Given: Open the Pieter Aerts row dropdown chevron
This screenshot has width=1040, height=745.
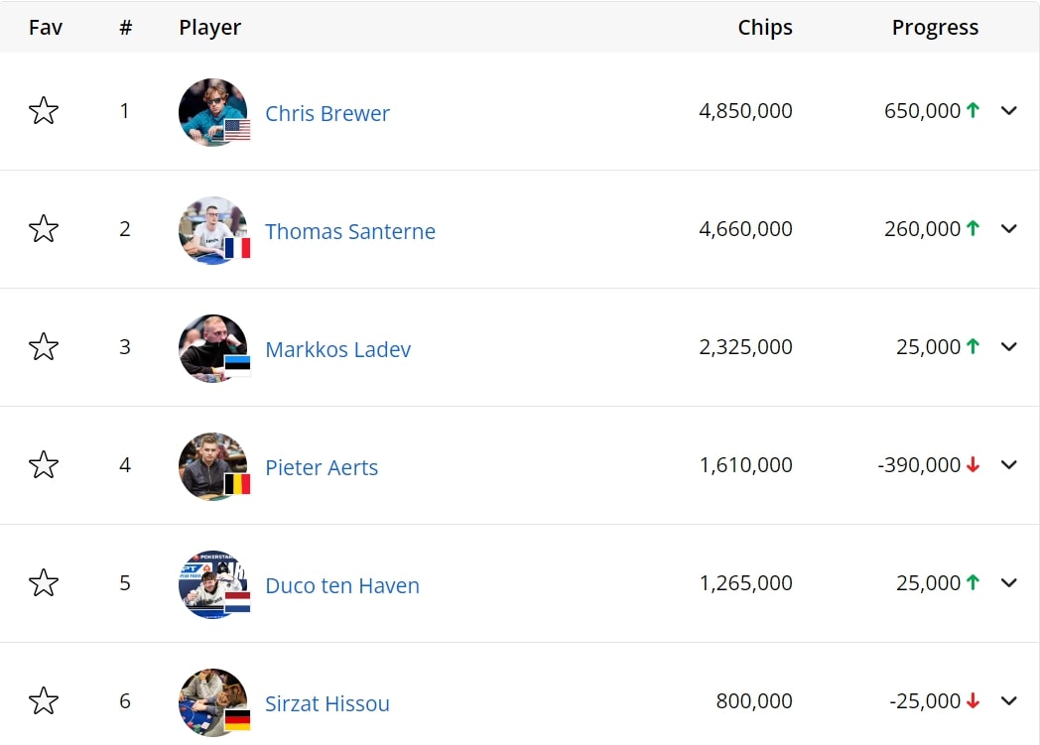Looking at the screenshot, I should [x=1009, y=464].
